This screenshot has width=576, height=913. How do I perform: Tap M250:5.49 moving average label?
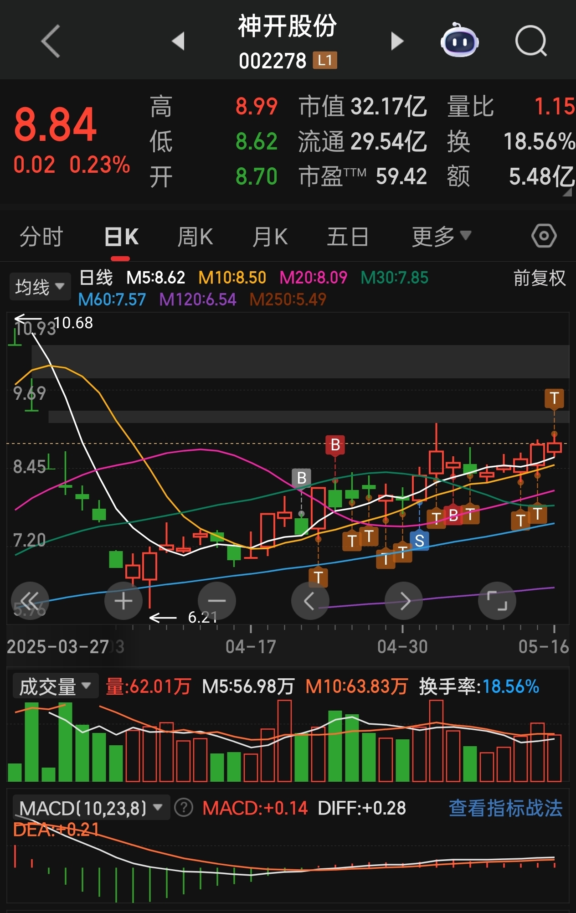[x=288, y=299]
